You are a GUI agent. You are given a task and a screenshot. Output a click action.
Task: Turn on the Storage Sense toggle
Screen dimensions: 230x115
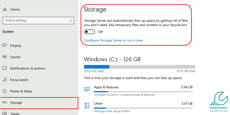click(89, 32)
